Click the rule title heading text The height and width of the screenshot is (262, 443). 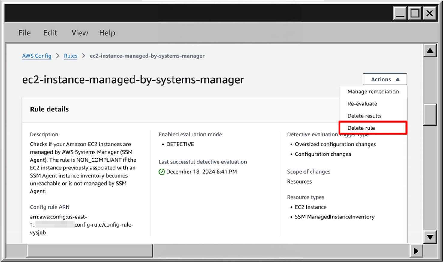pos(133,80)
